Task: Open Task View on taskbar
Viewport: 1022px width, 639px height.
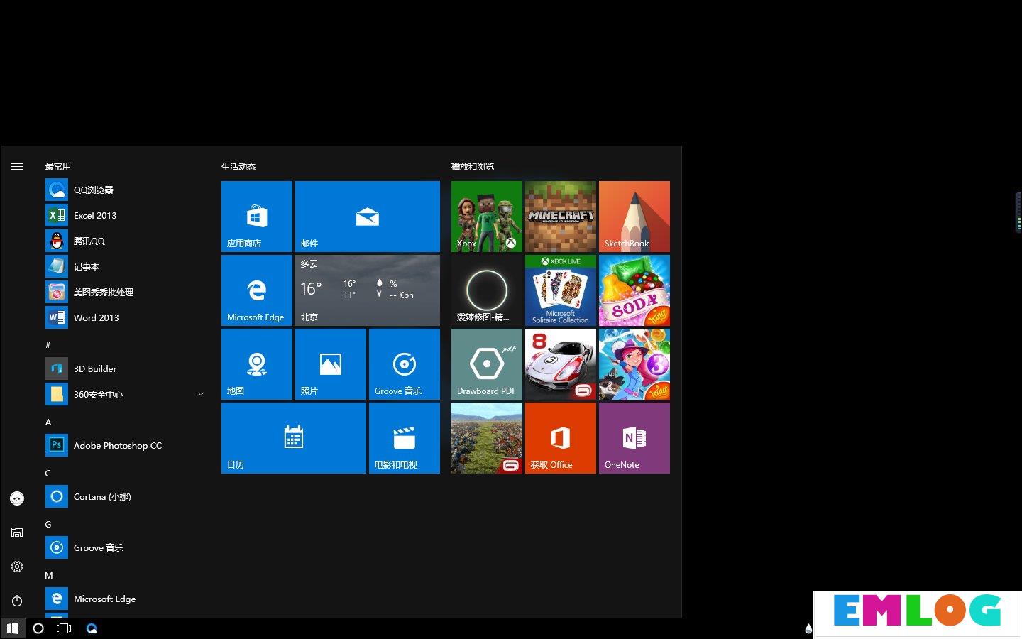Action: [64, 628]
